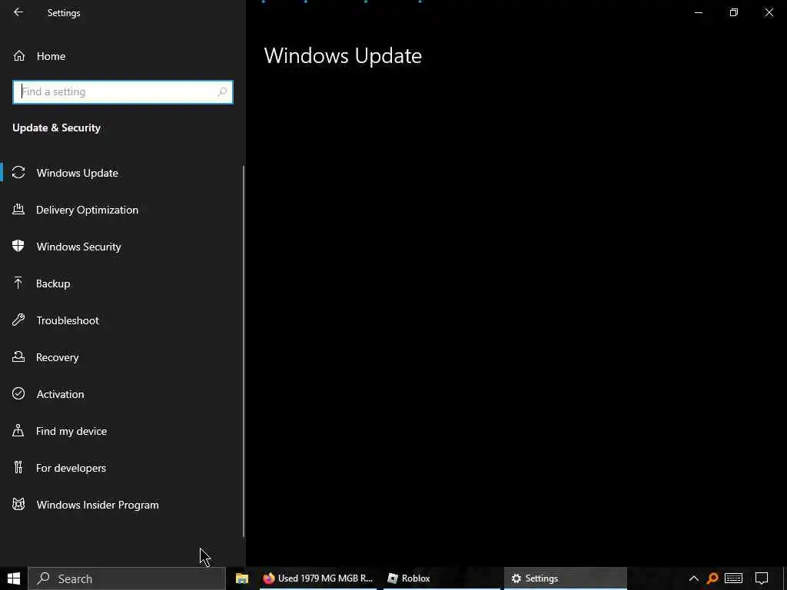Open File Explorer from taskbar
The image size is (787, 590).
242,578
